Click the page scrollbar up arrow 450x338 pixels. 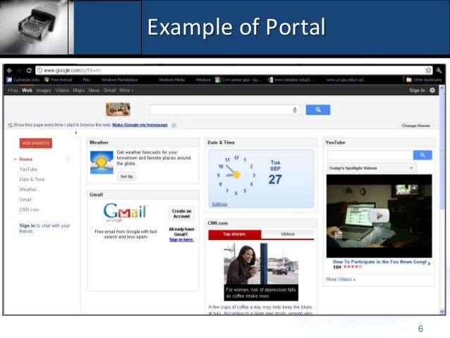(442, 90)
